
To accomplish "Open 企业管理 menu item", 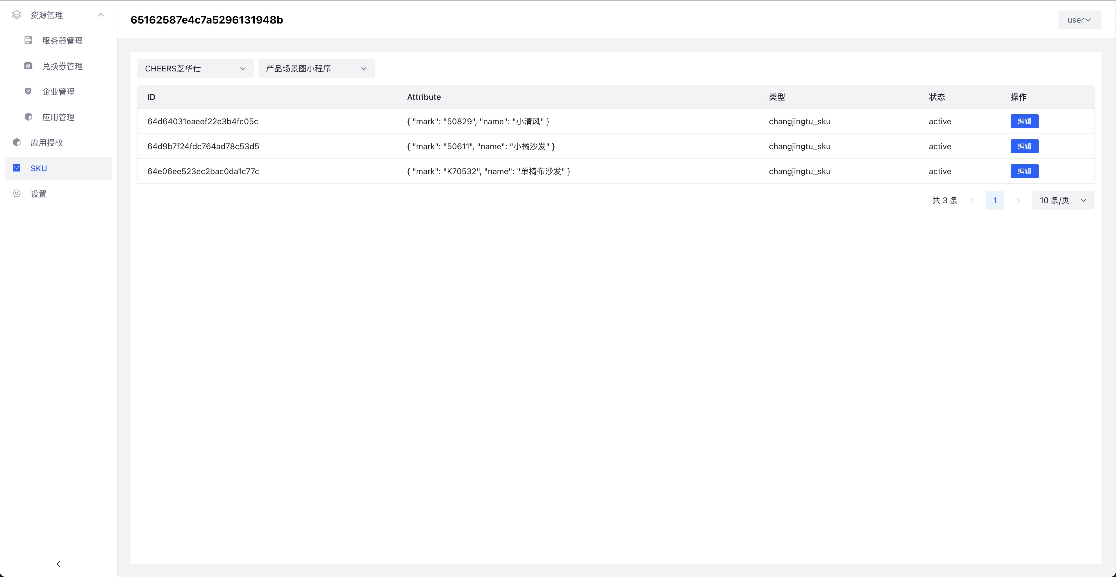I will coord(58,92).
